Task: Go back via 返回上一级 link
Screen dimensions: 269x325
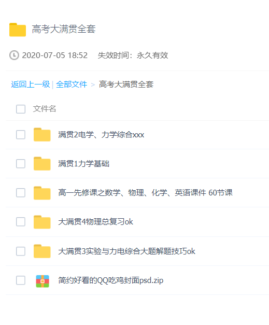Action: point(31,84)
